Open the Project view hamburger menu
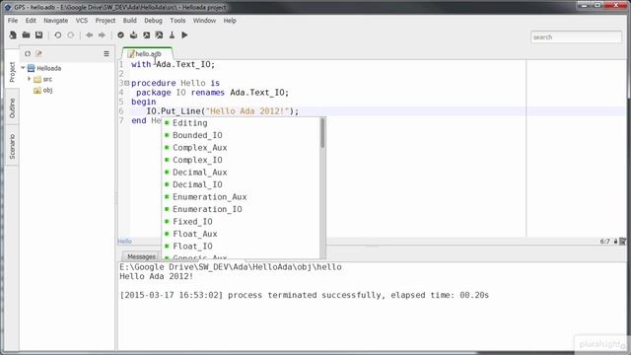The height and width of the screenshot is (355, 631). tap(106, 53)
